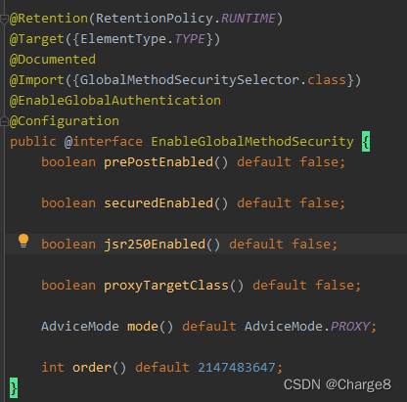
Task: Click the @Documented annotation
Action: pos(53,60)
